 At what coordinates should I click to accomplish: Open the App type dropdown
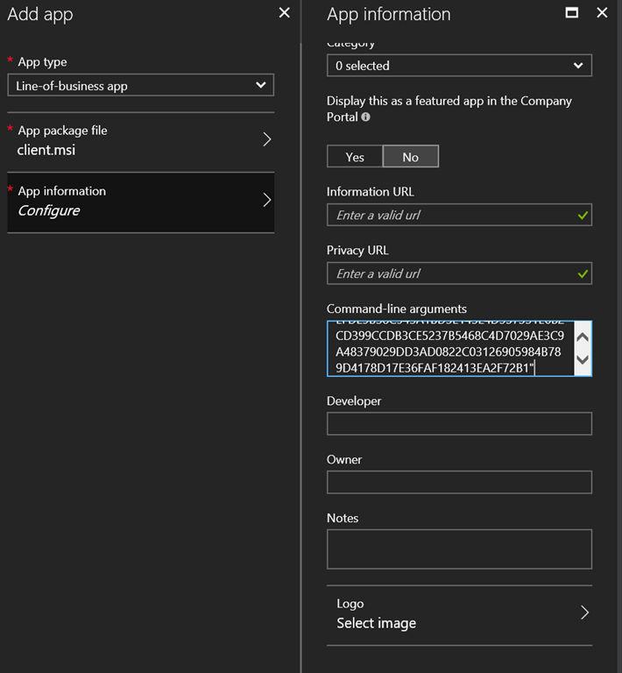point(140,85)
